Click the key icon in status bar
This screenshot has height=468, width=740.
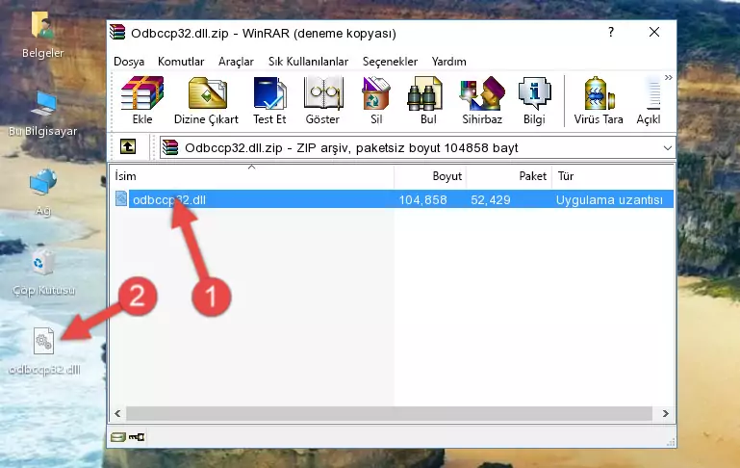point(137,437)
